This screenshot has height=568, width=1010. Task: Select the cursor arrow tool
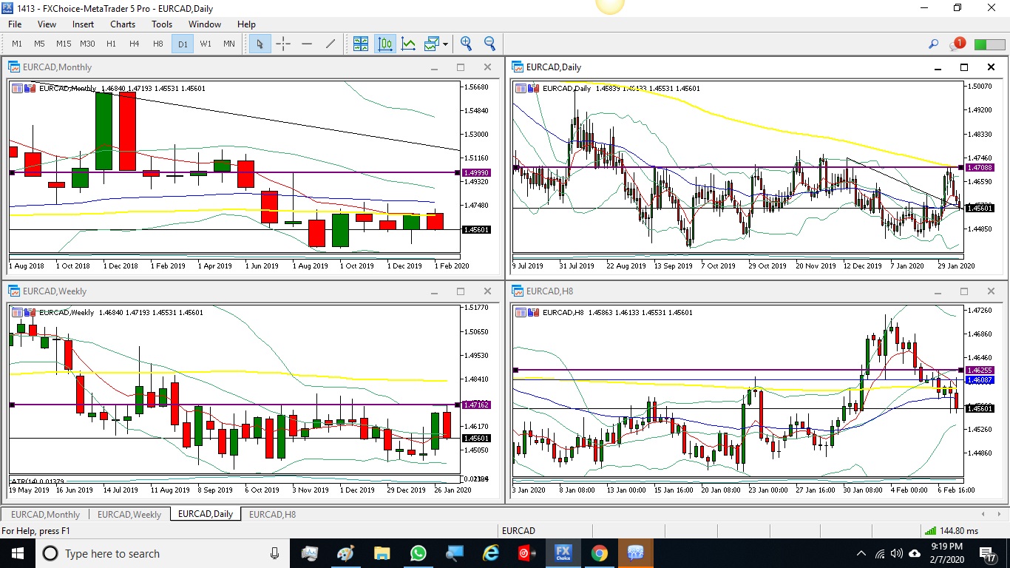[x=260, y=44]
